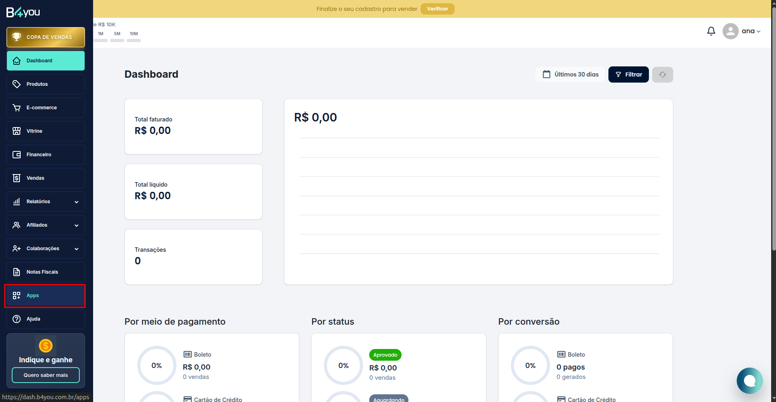Open the notifications bell

[711, 31]
